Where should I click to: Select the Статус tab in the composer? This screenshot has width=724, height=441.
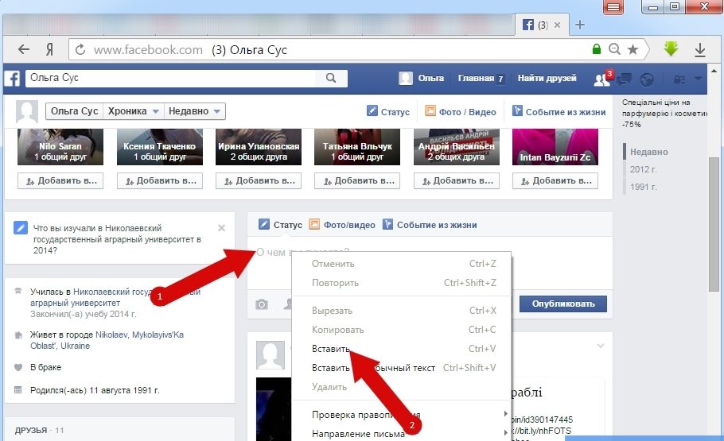280,225
